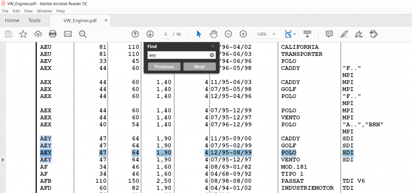Print the document with printer icon

53,34
